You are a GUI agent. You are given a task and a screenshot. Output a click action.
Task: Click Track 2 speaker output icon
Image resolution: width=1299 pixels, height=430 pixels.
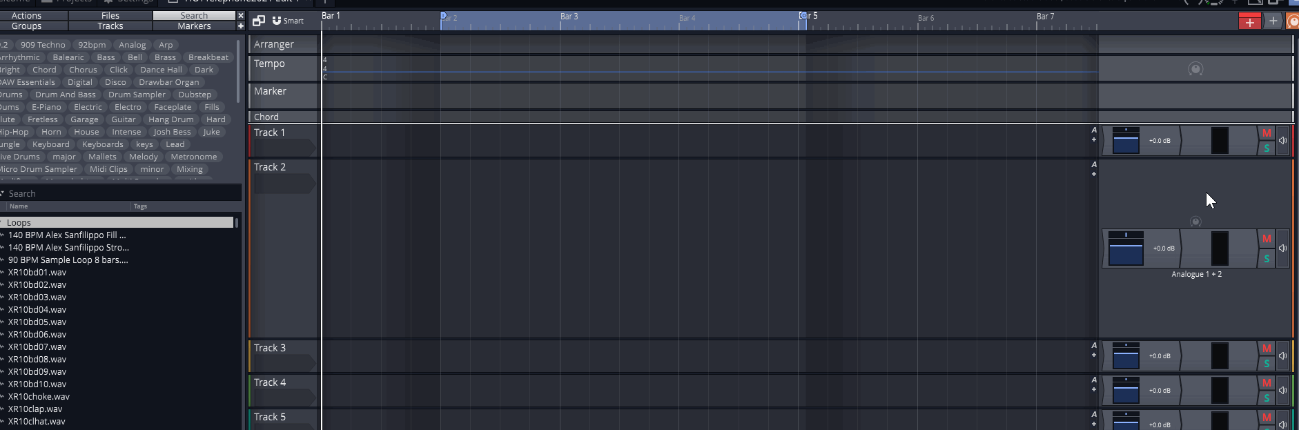click(1282, 248)
